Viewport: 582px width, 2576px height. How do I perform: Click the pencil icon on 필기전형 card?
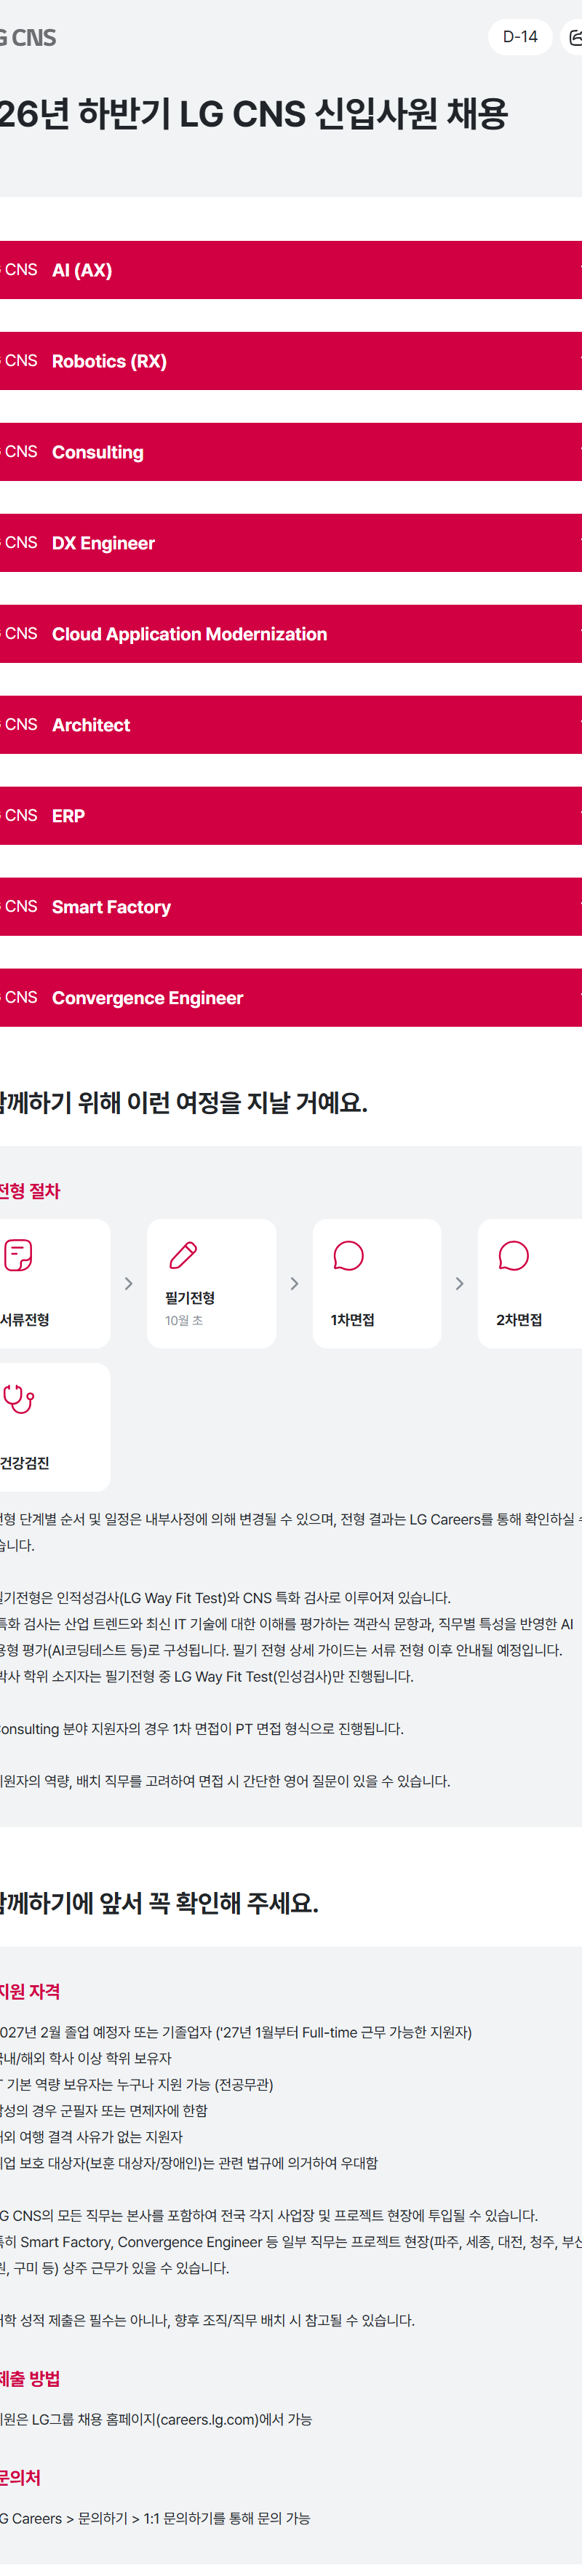click(x=183, y=1255)
